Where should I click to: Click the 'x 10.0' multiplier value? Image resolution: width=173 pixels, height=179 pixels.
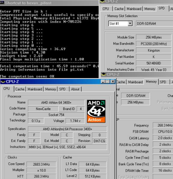(x=42, y=171)
